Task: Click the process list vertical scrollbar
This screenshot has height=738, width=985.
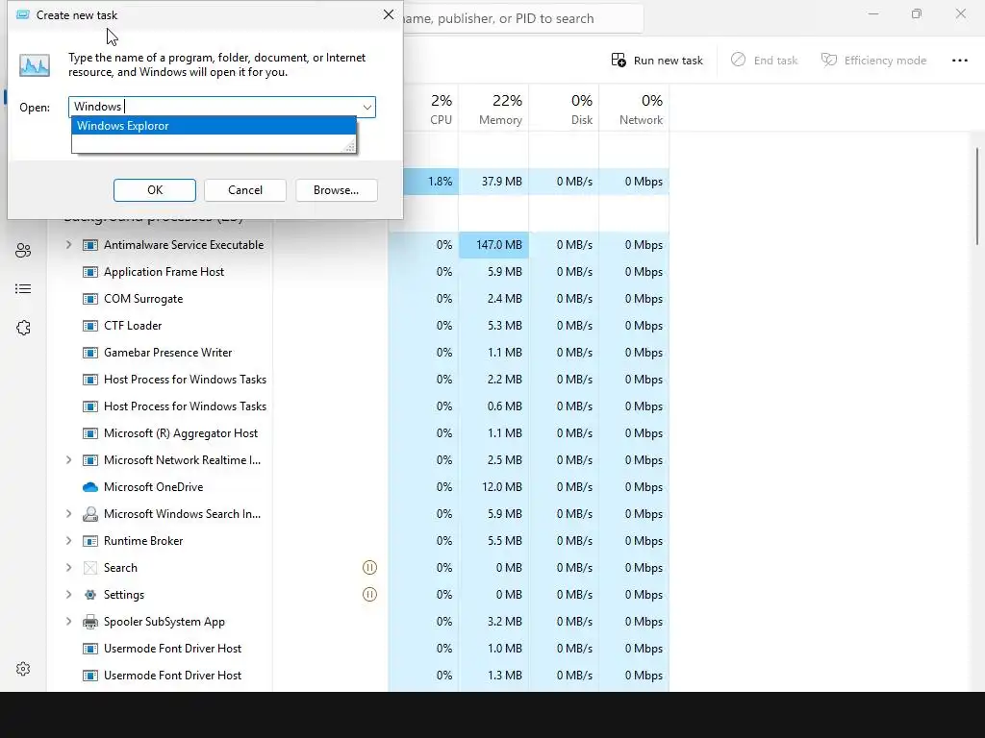Action: point(977,196)
